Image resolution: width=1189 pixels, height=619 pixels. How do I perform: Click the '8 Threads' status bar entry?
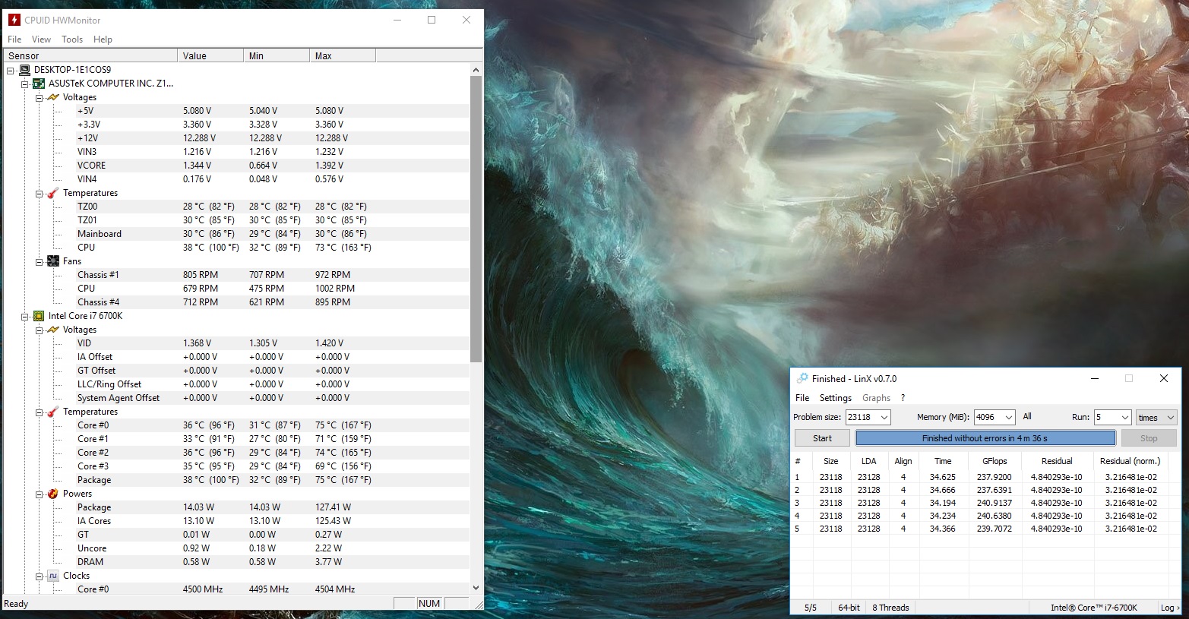pyautogui.click(x=890, y=608)
